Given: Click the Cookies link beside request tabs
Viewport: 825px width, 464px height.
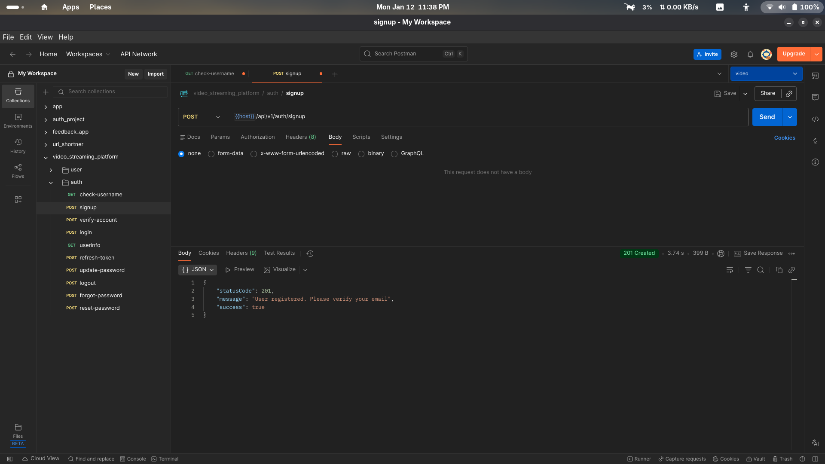Looking at the screenshot, I should coord(784,138).
